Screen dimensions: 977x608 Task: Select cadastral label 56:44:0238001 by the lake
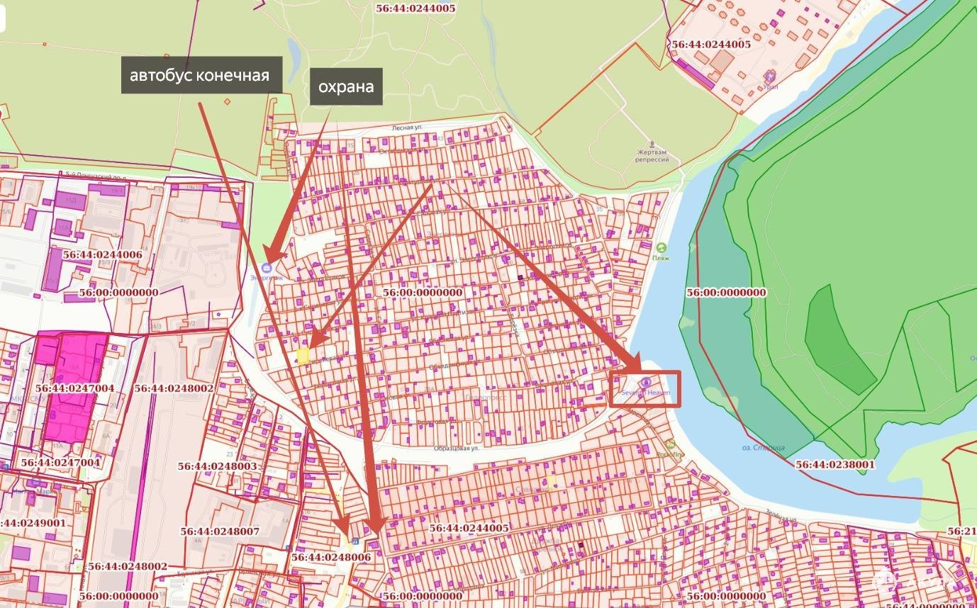tap(835, 464)
